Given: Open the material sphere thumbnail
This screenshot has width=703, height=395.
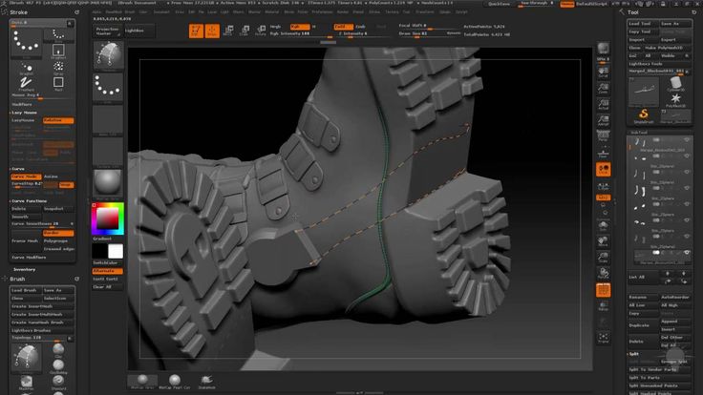Looking at the screenshot, I should coord(108,181).
